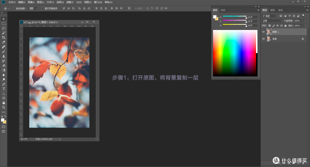Image resolution: width=310 pixels, height=167 pixels.
Task: Select the Horizontal Type tool
Action: click(3, 89)
